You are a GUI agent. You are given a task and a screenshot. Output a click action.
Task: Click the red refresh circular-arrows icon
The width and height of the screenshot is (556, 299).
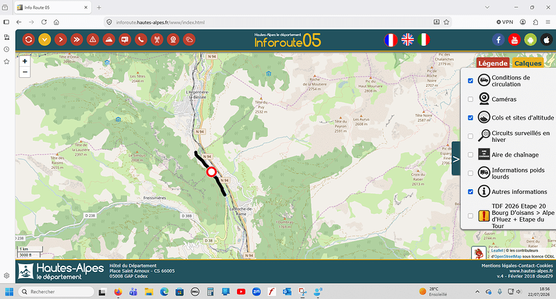click(28, 40)
